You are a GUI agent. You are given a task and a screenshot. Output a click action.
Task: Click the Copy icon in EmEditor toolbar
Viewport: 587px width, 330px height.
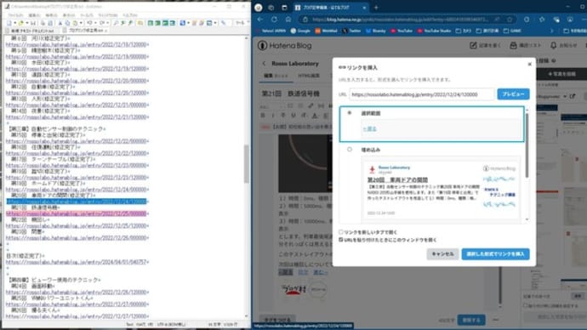(x=67, y=23)
